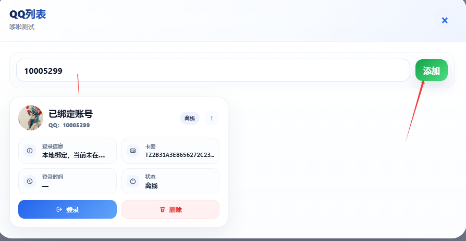466x241 pixels.
Task: Click the 离线 value under 状态
Action: pos(151,185)
